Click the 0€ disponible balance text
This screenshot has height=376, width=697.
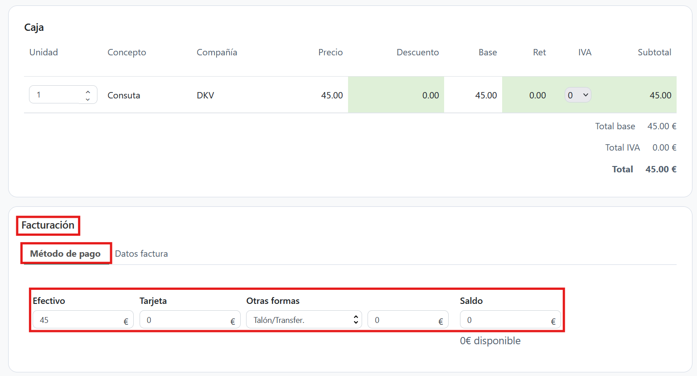(x=490, y=341)
